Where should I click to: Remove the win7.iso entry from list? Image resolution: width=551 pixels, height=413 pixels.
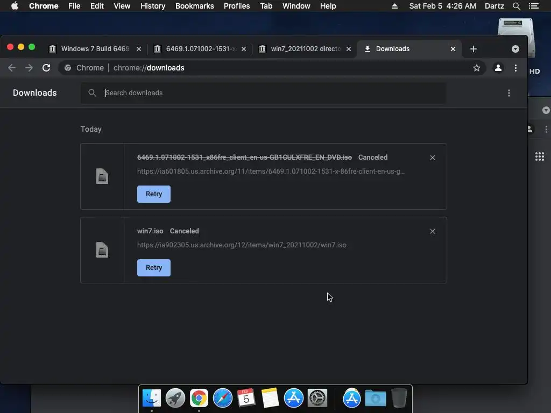click(x=433, y=231)
